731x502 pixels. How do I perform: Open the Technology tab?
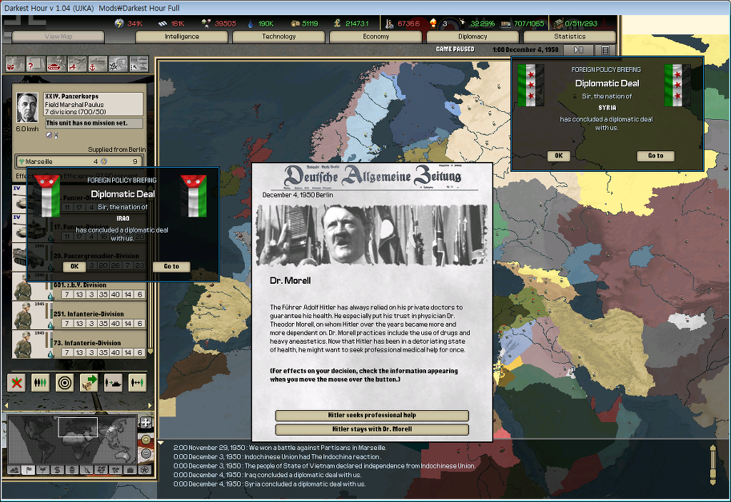279,36
